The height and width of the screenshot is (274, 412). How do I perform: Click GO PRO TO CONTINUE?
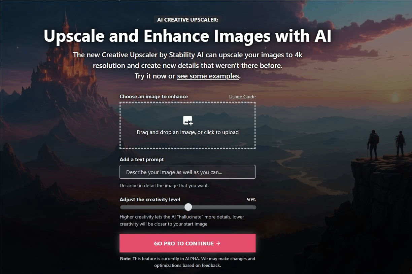(x=187, y=243)
